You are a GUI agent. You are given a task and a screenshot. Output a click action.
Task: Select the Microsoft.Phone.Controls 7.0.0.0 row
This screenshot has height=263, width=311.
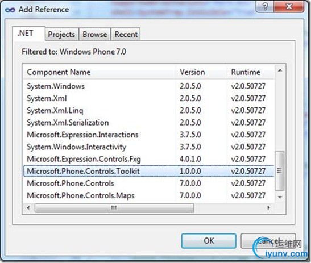149,183
